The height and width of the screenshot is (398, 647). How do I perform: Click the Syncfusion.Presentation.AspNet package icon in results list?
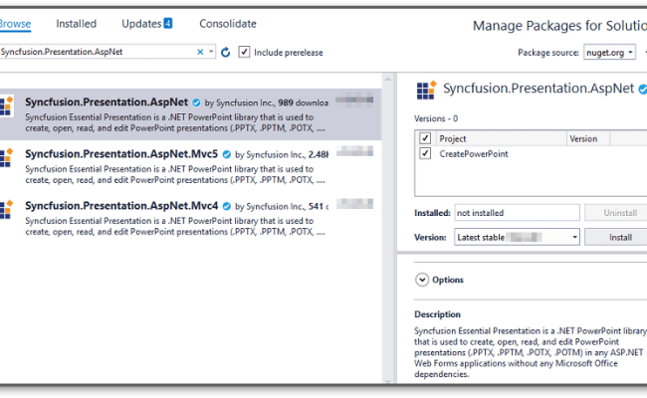coord(7,106)
